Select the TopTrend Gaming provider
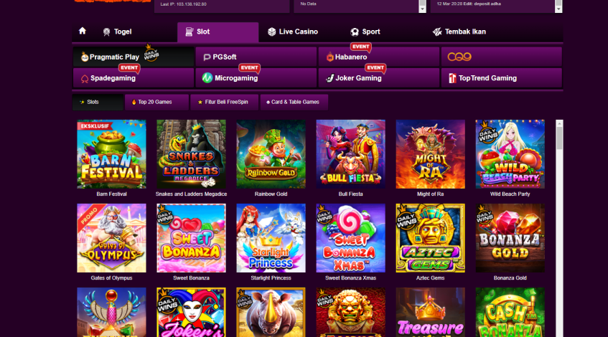 501,78
